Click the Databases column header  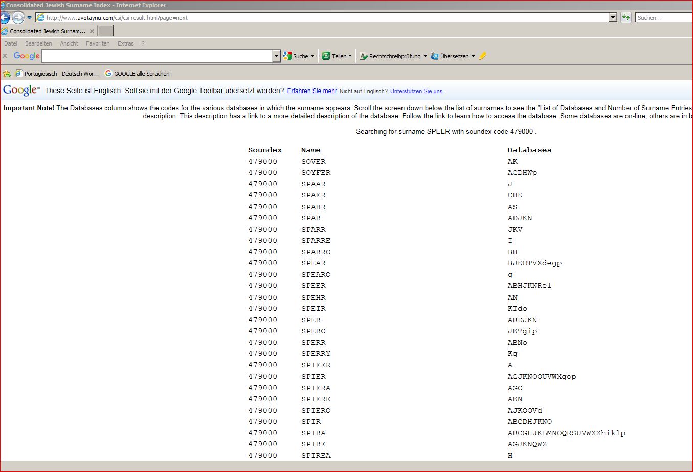[x=529, y=150]
